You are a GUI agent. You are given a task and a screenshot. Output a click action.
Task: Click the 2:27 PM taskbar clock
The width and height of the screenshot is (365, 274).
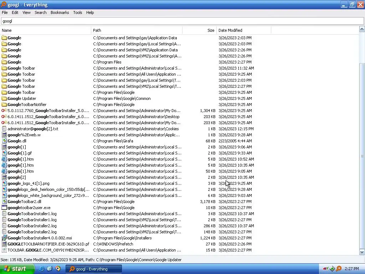(x=352, y=269)
